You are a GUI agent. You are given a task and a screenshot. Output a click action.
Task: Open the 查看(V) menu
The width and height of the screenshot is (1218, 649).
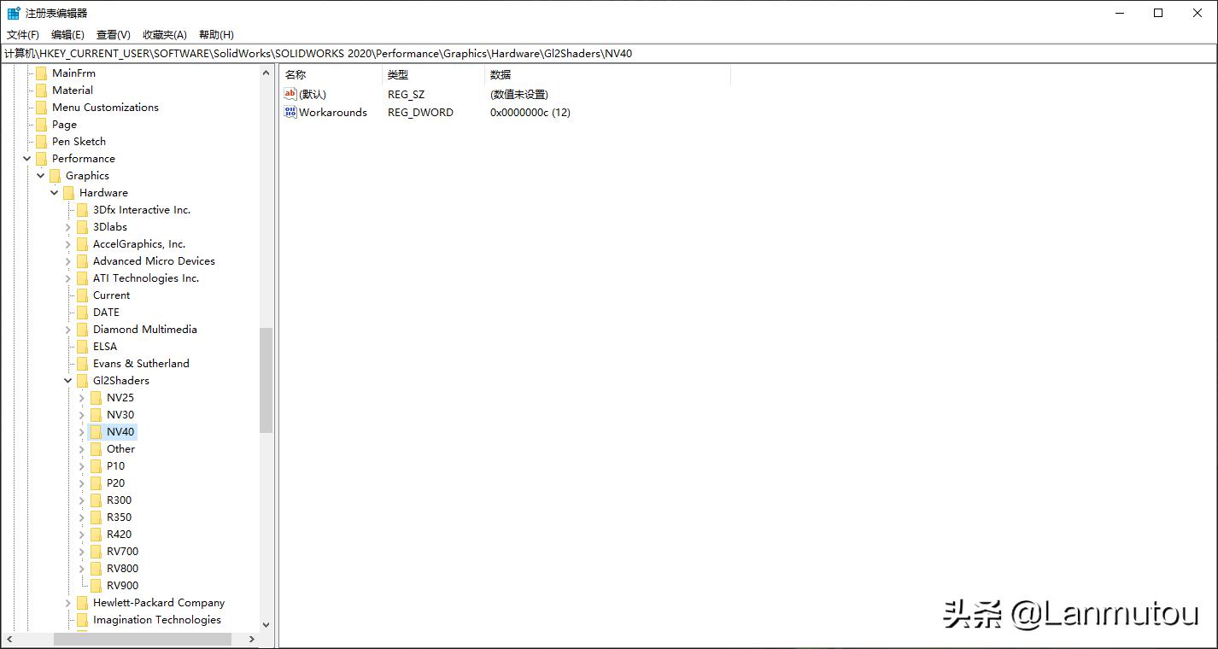coord(114,34)
